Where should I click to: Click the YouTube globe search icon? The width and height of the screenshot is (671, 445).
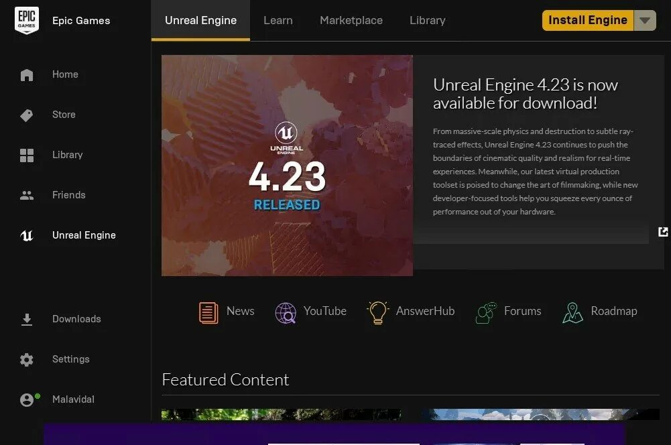(x=286, y=313)
